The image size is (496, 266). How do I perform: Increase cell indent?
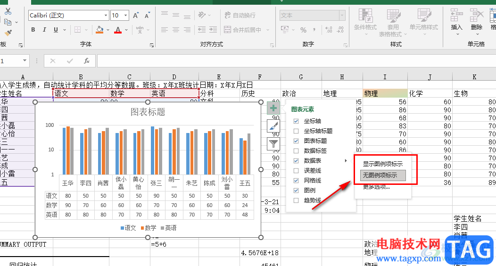point(213,30)
